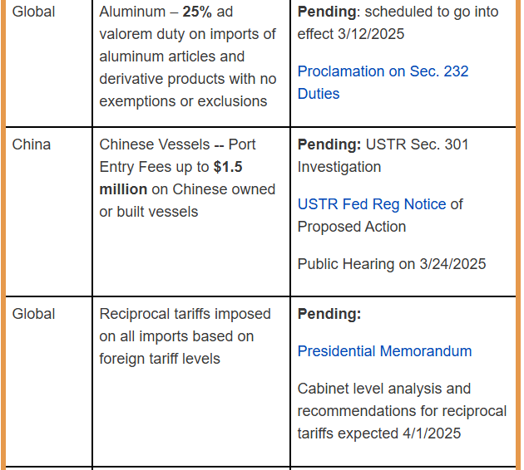Click the Pending label above Presidential Memorandum
This screenshot has height=470, width=524.
pyautogui.click(x=329, y=314)
